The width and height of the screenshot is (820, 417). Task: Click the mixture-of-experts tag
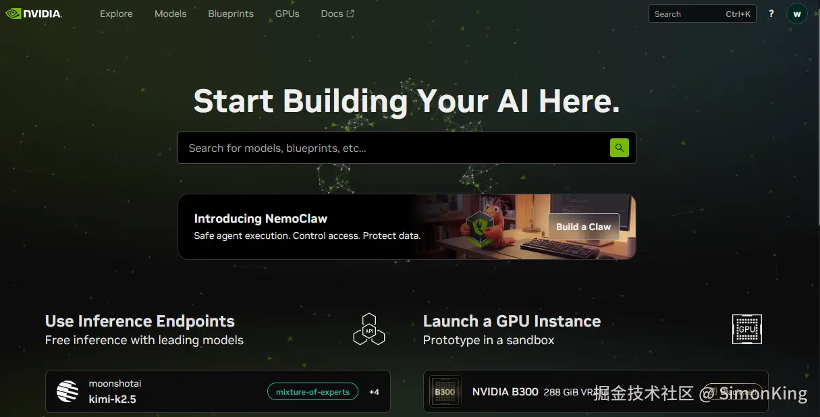[x=312, y=391]
